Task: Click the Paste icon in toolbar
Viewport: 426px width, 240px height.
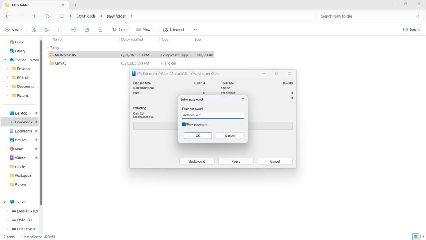Action: (x=60, y=30)
